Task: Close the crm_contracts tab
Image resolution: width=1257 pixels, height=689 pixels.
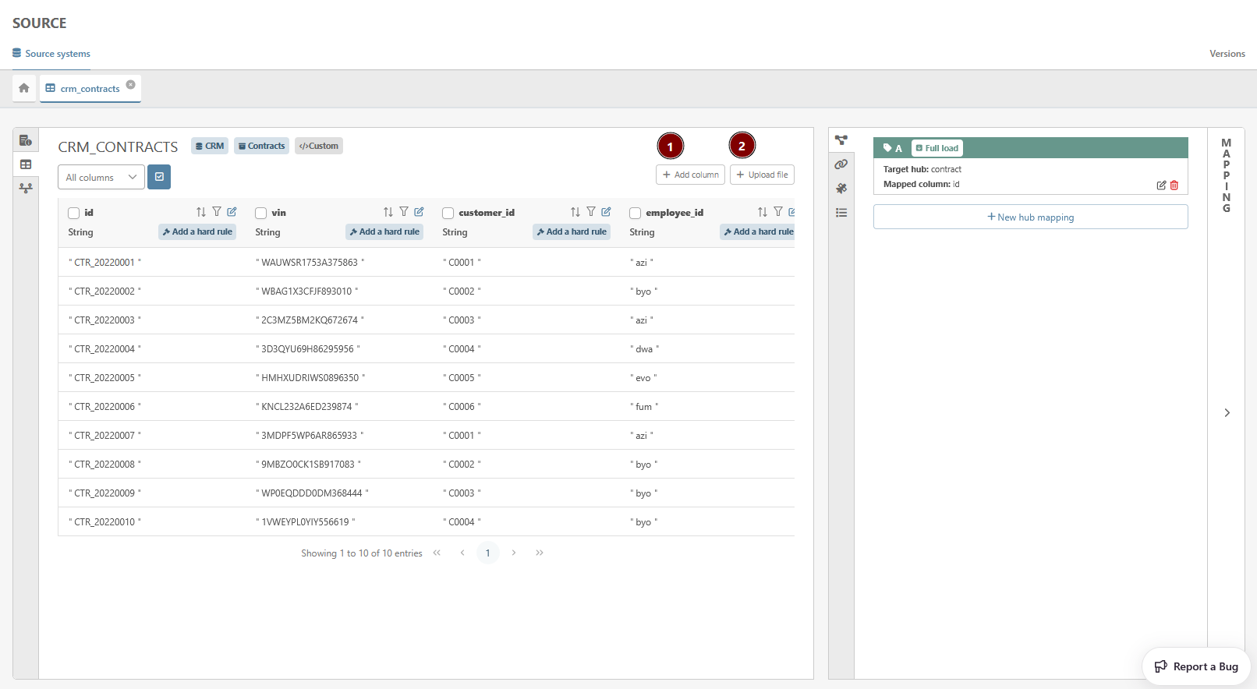Action: click(x=130, y=85)
